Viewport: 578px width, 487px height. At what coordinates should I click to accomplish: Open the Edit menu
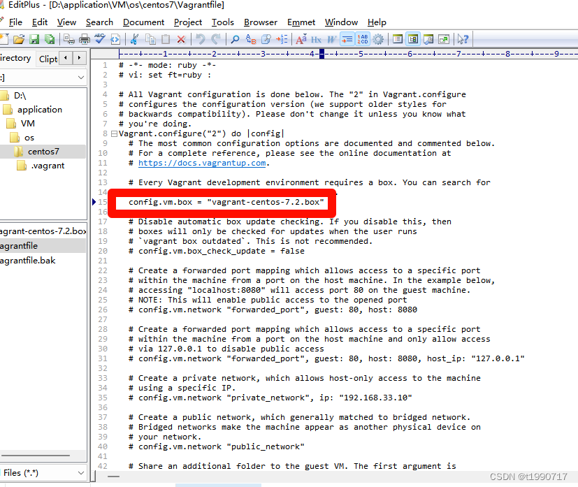click(39, 22)
